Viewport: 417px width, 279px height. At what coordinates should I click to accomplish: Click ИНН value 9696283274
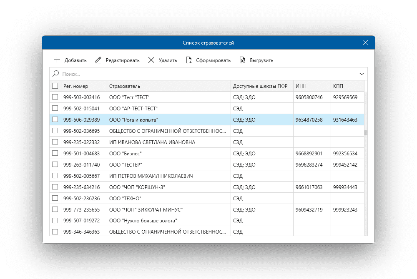[309, 165]
